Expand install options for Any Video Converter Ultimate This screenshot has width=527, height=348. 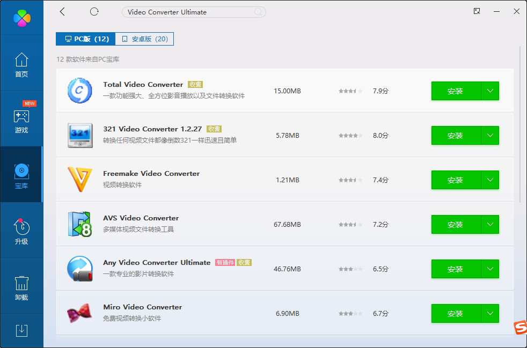click(490, 269)
